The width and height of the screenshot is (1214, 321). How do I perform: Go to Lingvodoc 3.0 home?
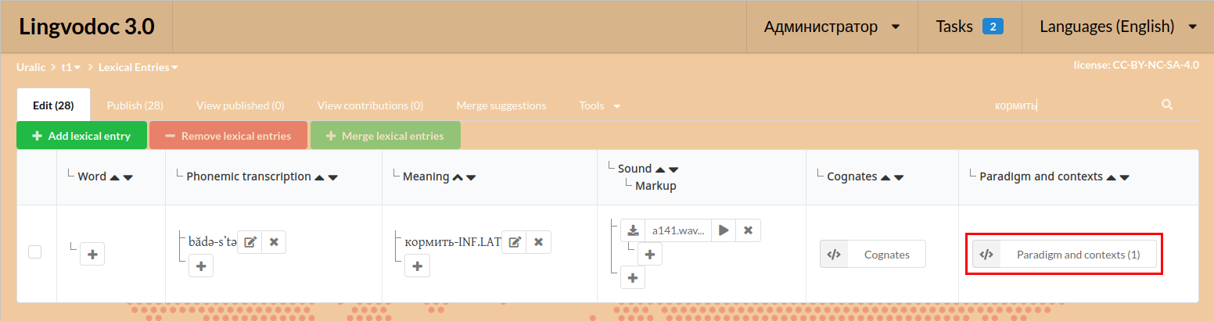point(87,27)
